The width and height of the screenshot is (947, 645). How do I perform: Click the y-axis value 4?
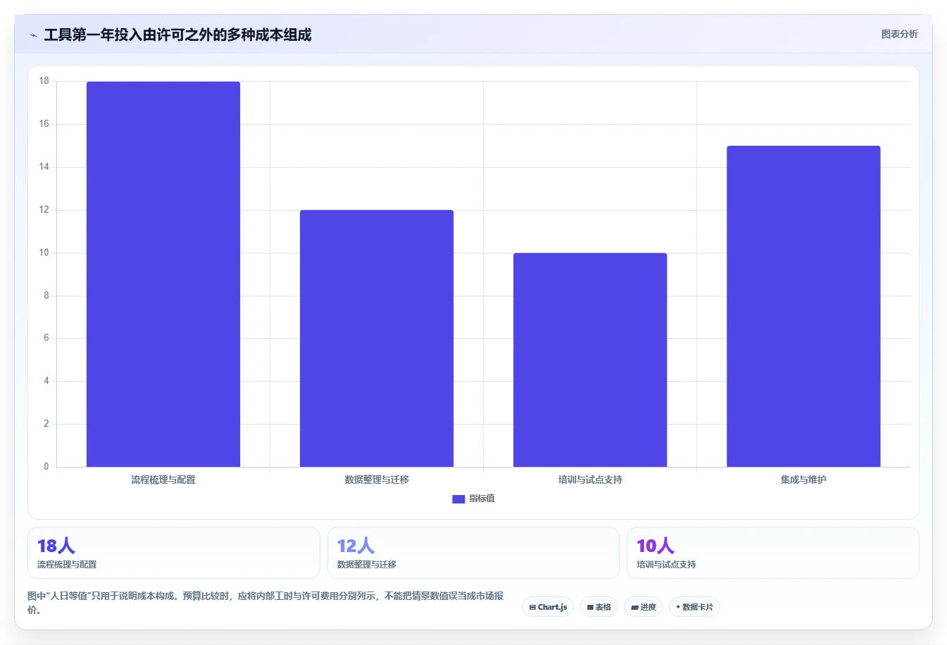coord(46,381)
